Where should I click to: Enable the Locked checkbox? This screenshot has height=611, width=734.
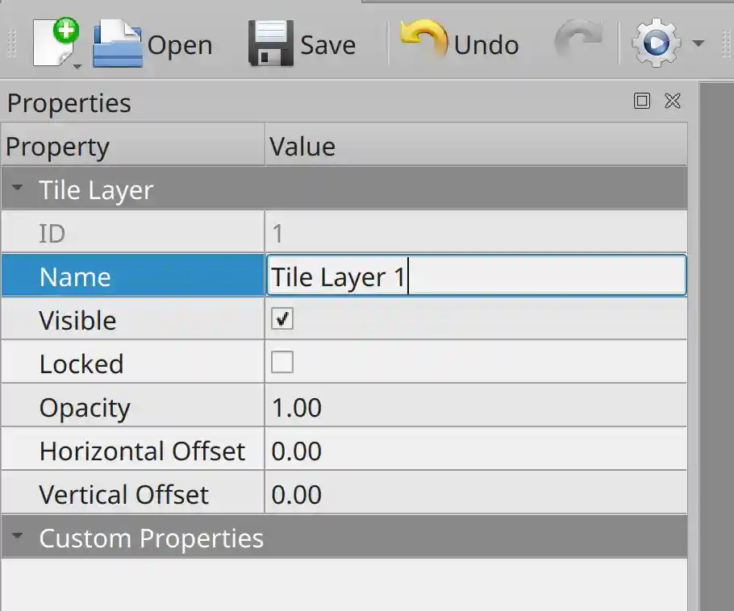pos(282,362)
